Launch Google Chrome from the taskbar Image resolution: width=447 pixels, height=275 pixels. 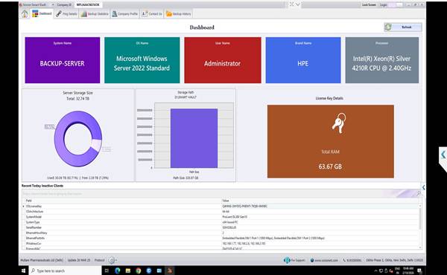[x=139, y=271]
